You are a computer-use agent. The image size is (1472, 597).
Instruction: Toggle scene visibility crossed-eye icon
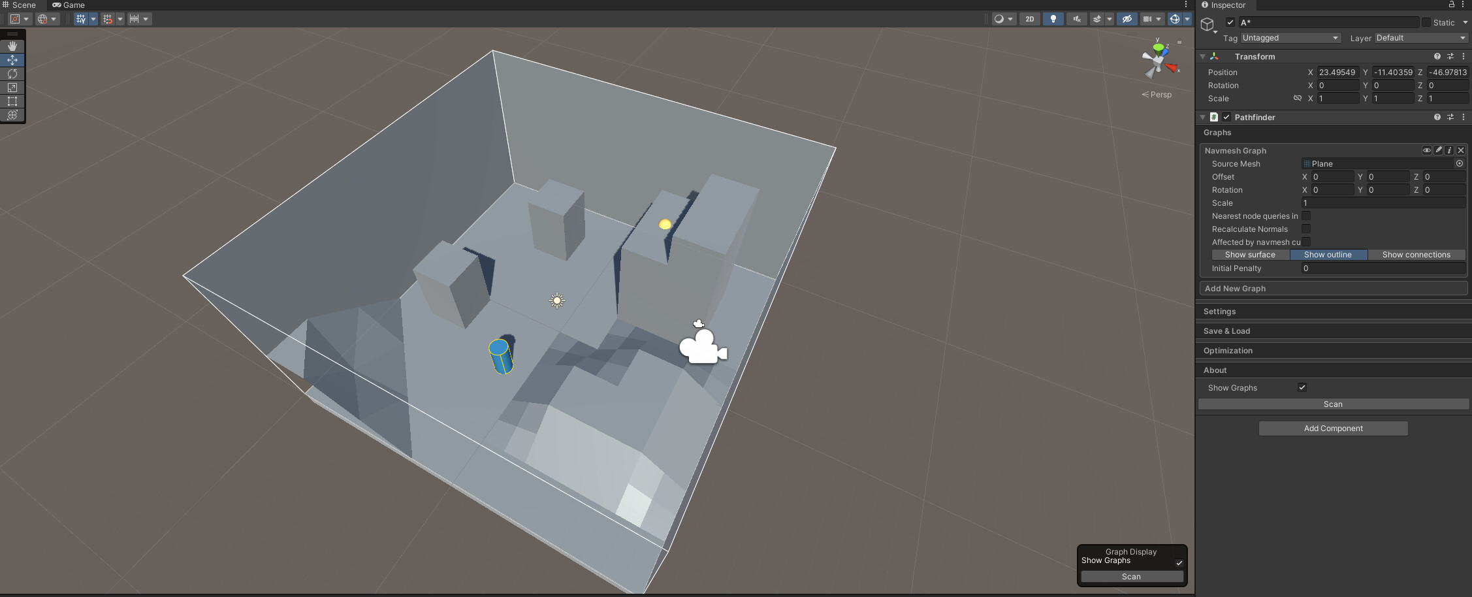click(1127, 19)
